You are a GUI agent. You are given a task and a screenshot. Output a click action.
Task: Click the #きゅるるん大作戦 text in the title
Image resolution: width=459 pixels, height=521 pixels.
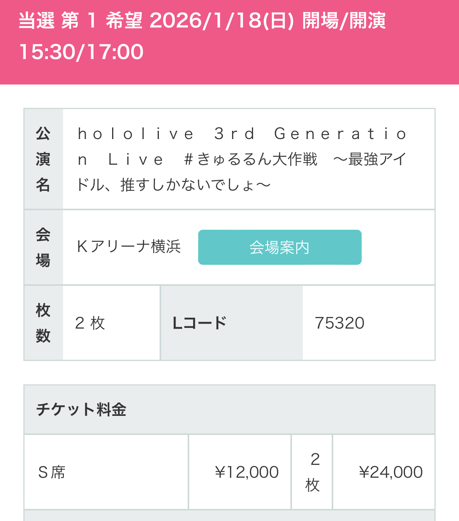pos(251,159)
